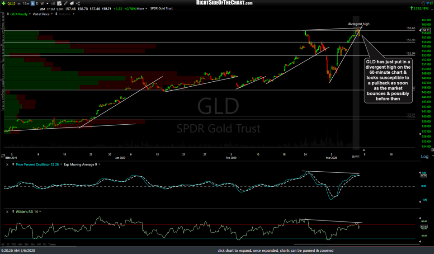Click the notes/folder icon in toolbar
Image resolution: width=434 pixels, height=254 pixels.
72,4
